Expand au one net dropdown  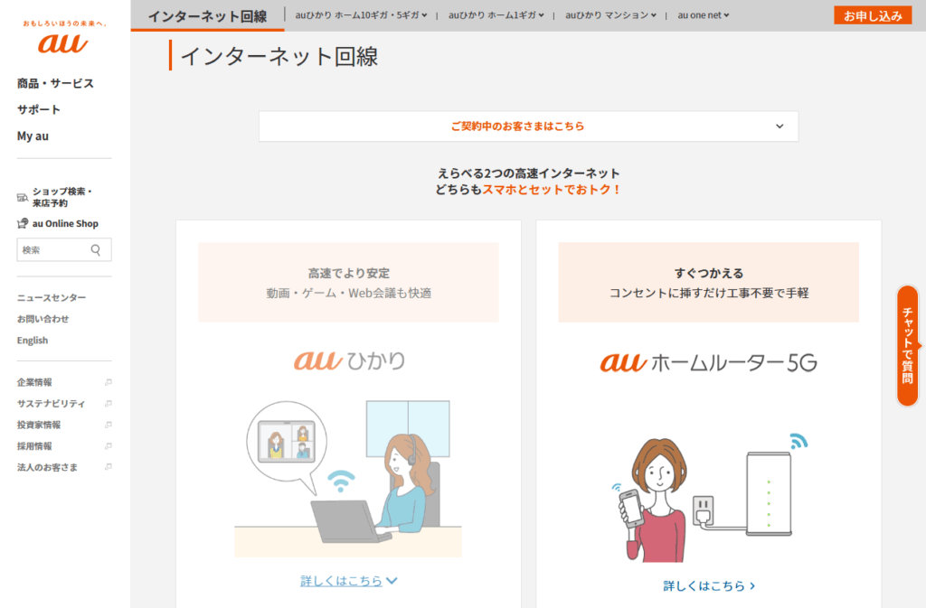point(704,15)
